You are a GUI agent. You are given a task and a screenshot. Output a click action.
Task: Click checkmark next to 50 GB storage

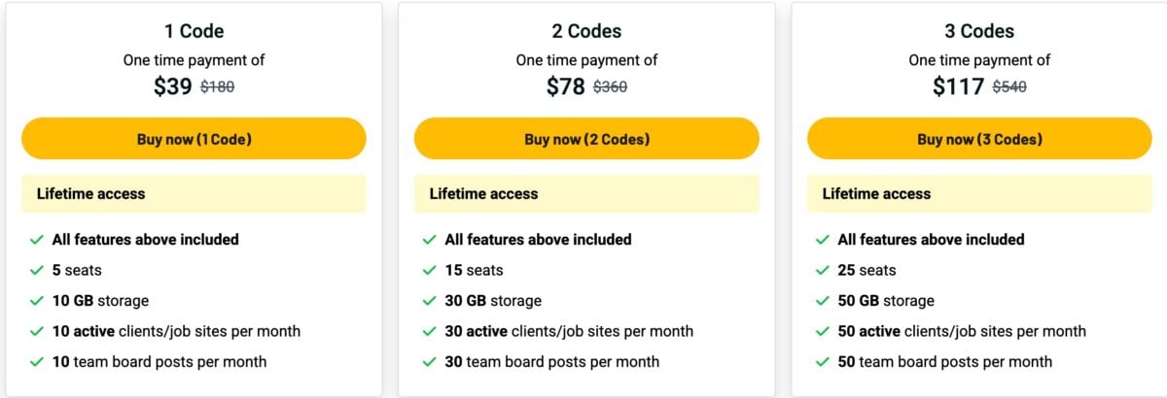[823, 301]
